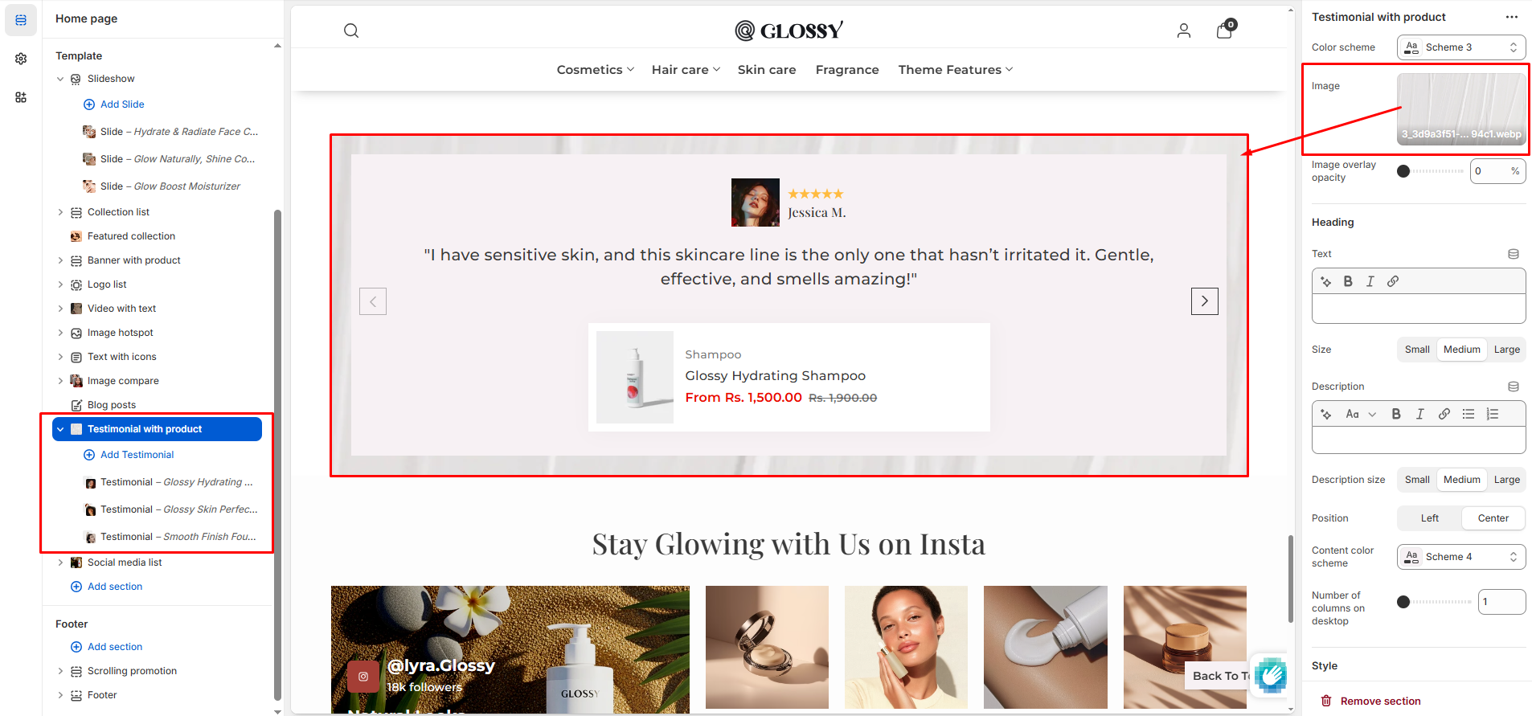
Task: Collapse the Testimonial with product section
Action: coord(60,429)
